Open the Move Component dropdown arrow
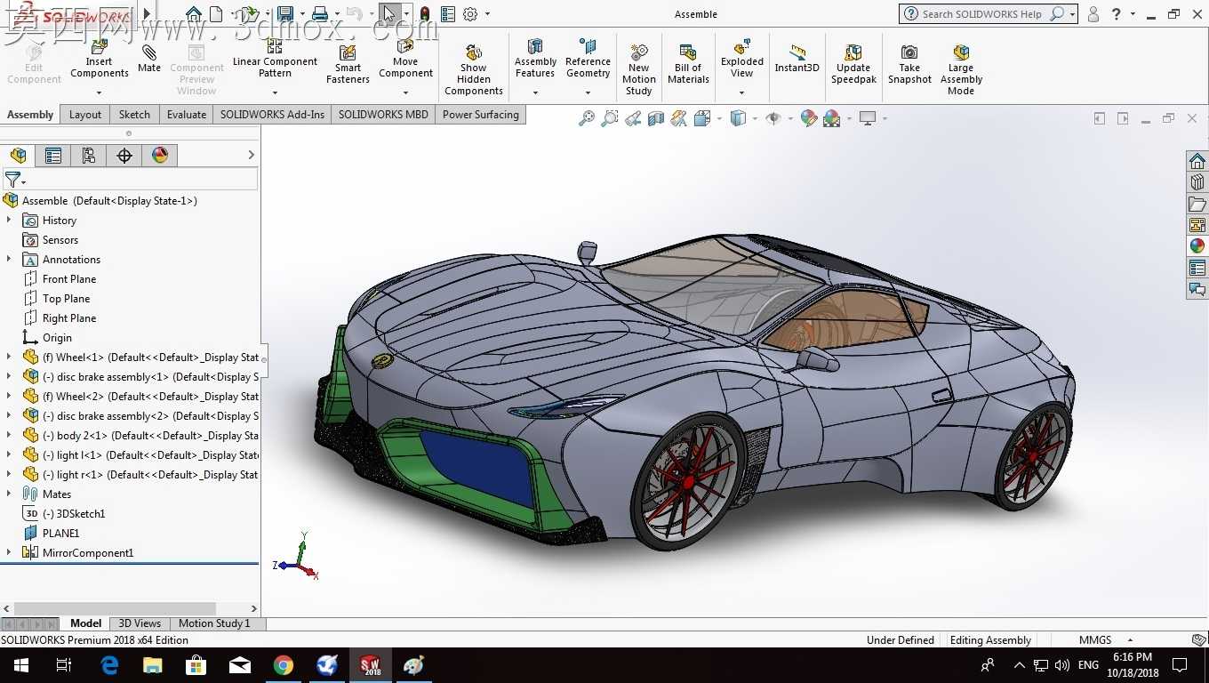 tap(405, 92)
